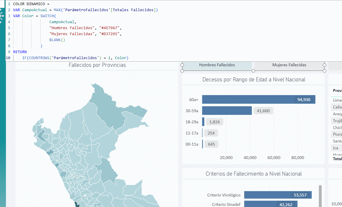Select the 41,660 data label
This screenshot has width=342, height=207.
click(263, 111)
